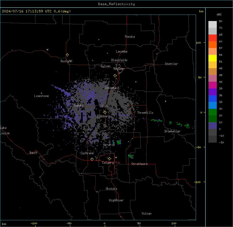This screenshot has width=233, height=227.
Task: Click the yellow diamond marker near RockyMH
Action: pos(67,55)
